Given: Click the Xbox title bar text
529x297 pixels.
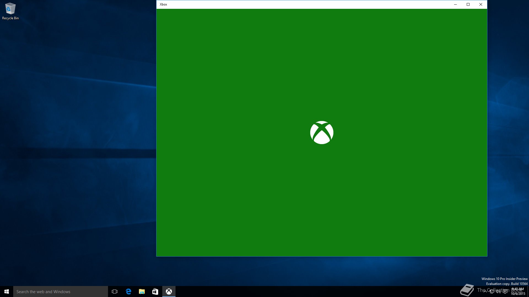Looking at the screenshot, I should [163, 4].
